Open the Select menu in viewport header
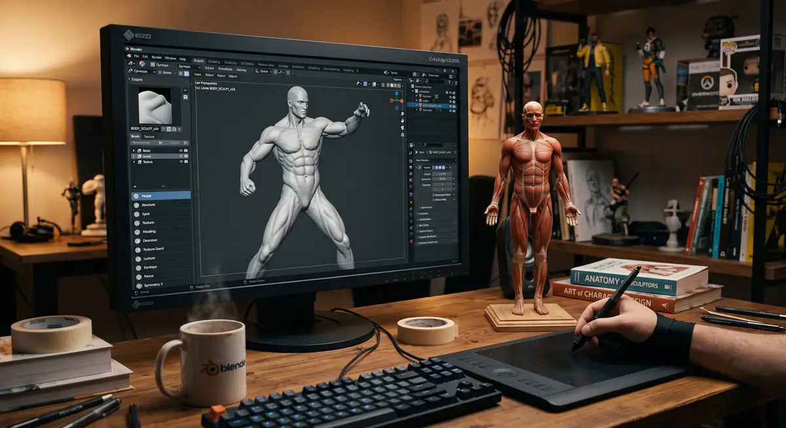Screen dimensions: 786x428 point(209,75)
